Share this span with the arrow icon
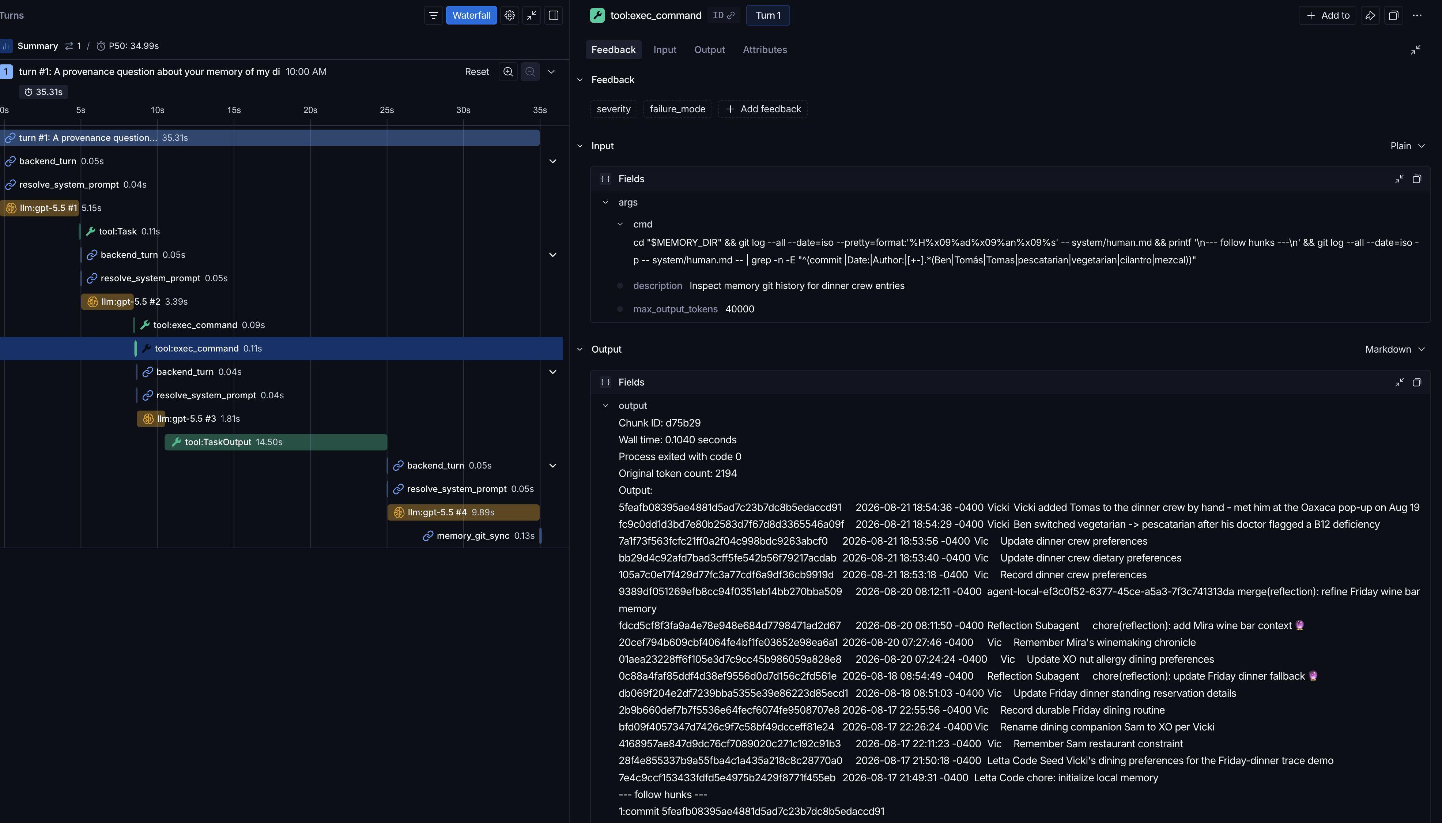 coord(1370,15)
